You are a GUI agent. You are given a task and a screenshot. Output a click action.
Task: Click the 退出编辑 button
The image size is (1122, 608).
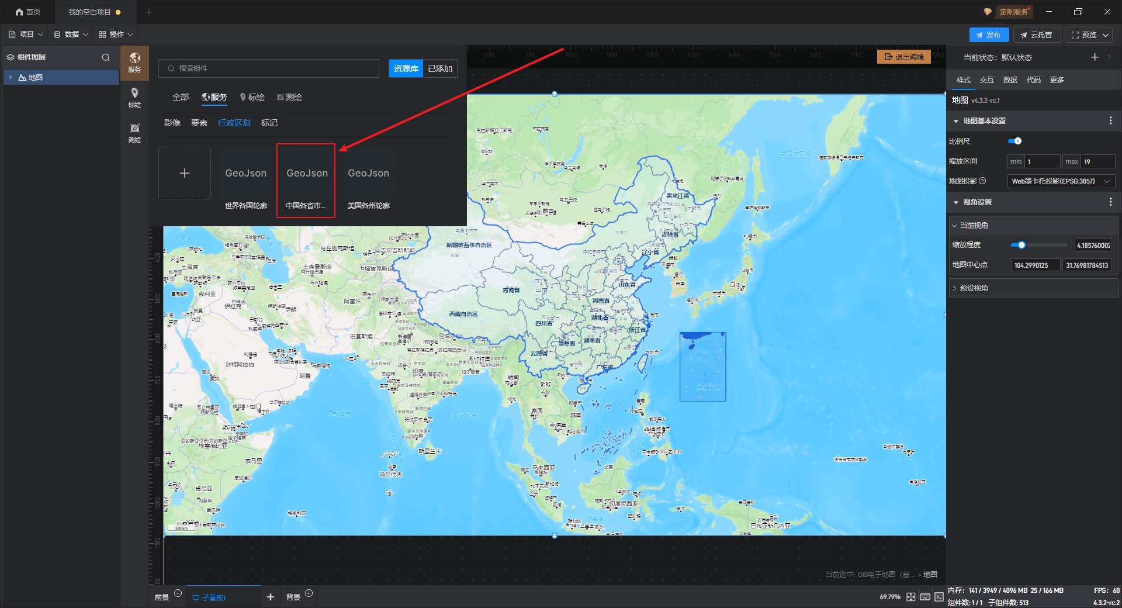(904, 57)
